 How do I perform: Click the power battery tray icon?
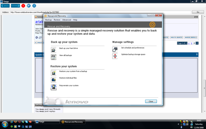[192, 121]
